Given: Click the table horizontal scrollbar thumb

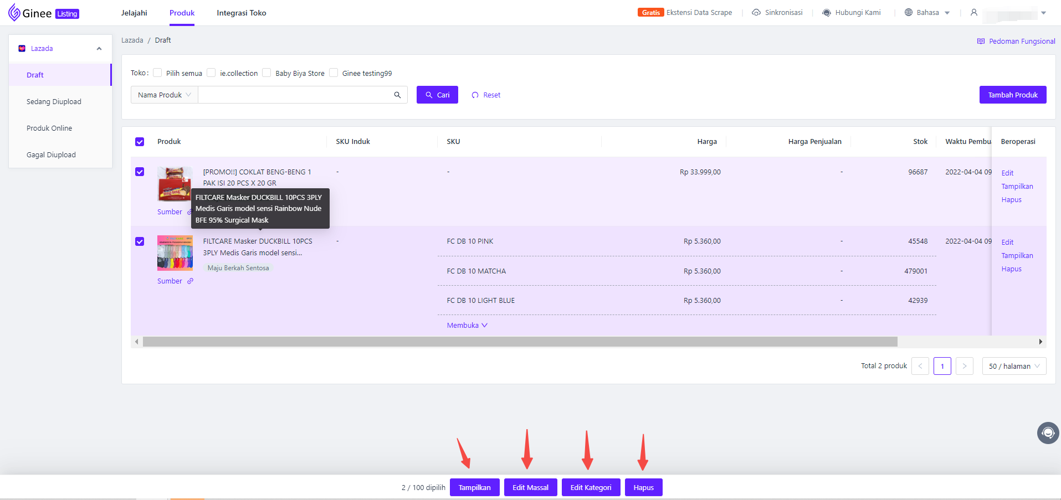Looking at the screenshot, I should (x=520, y=342).
